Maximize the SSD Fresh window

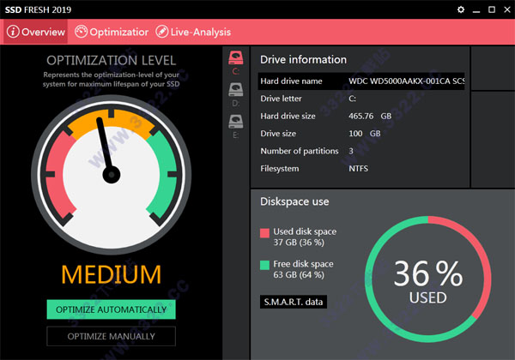click(492, 9)
